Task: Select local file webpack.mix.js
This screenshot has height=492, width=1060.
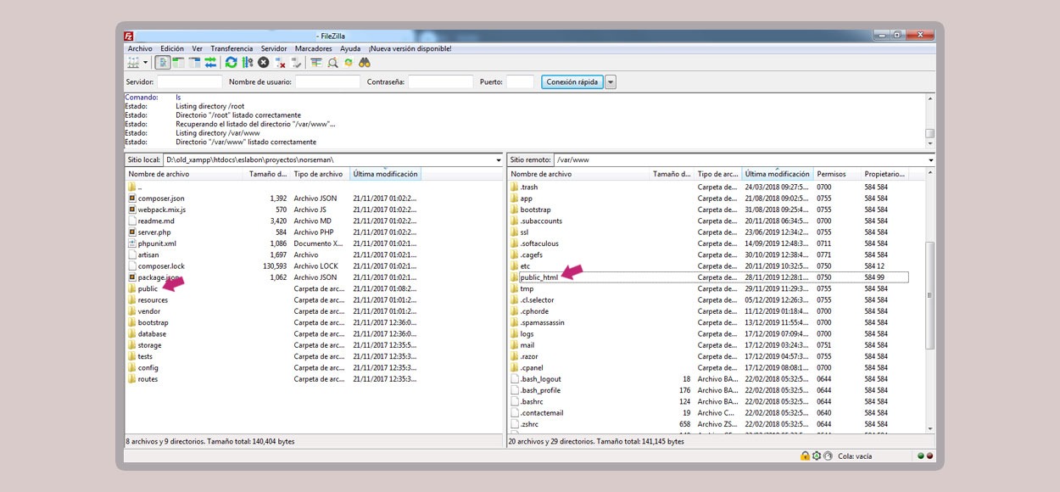Action: tap(161, 210)
